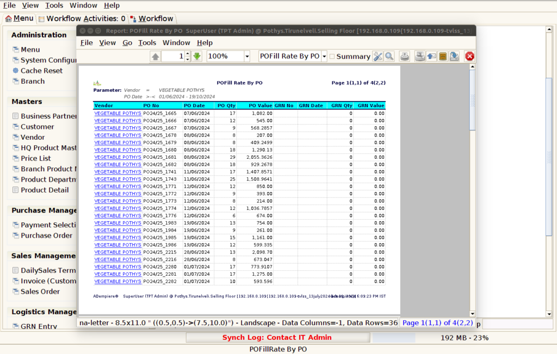Send report by email icon
557x354 pixels.
(431, 56)
